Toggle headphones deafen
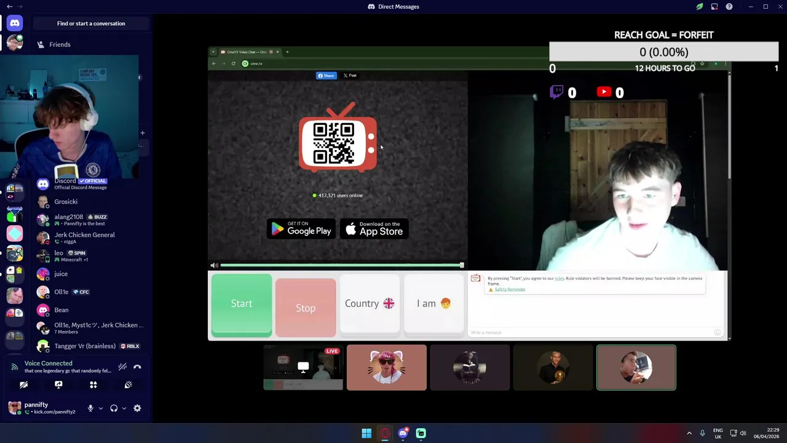 coord(114,408)
